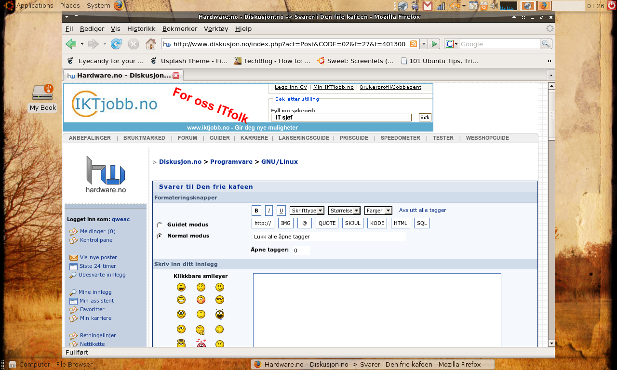The image size is (617, 370).
Task: Click the Søk button in IKTjobb banner
Action: [425, 117]
